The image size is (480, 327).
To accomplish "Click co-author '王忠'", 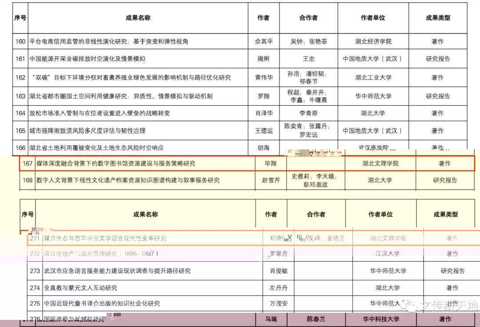I will 308,59.
